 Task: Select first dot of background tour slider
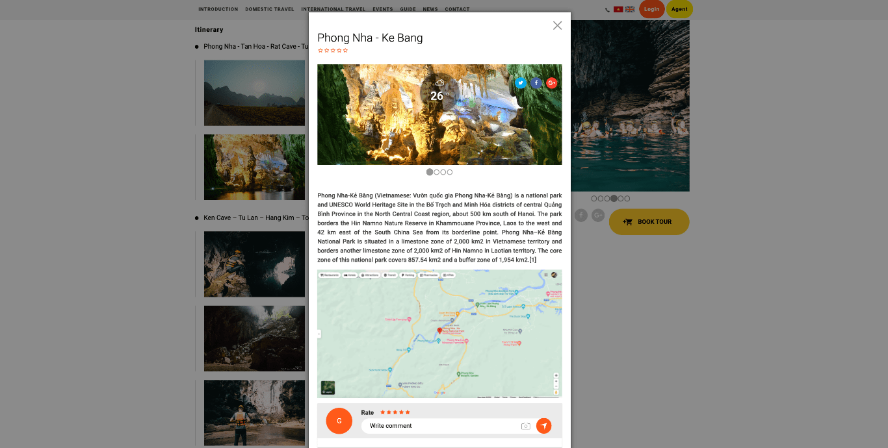click(594, 199)
